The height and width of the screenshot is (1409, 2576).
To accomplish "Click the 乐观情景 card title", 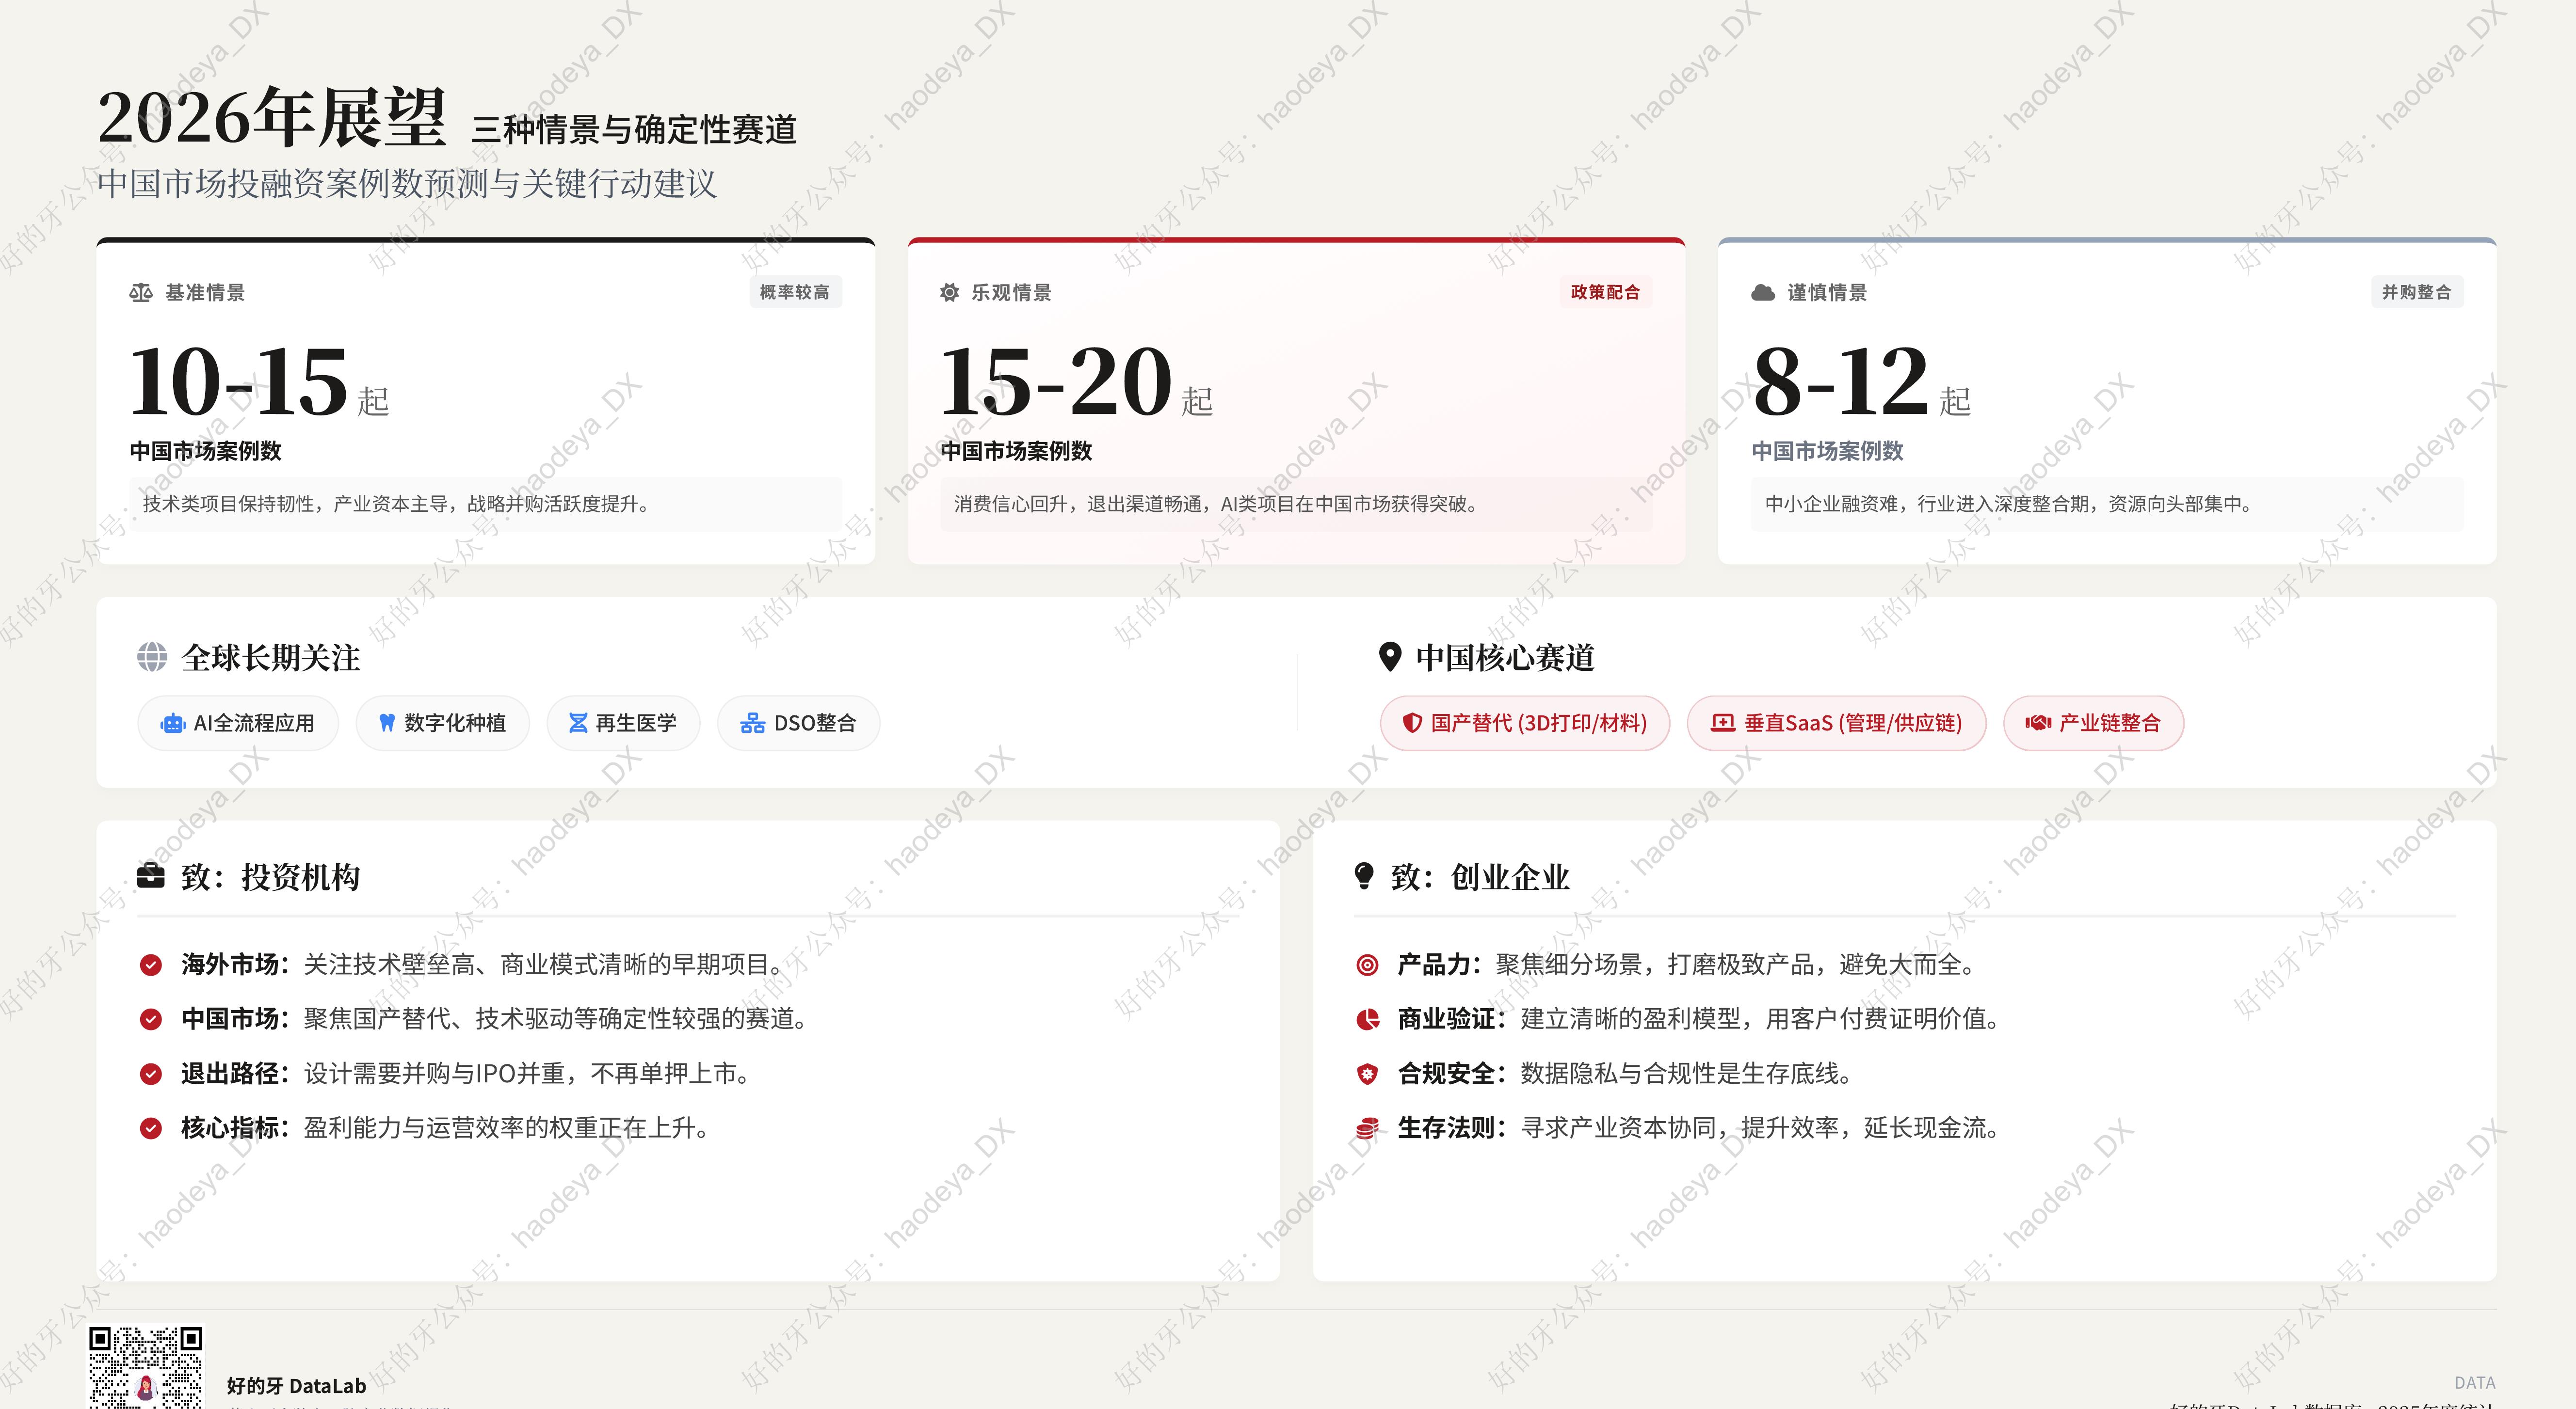I will [x=1011, y=293].
